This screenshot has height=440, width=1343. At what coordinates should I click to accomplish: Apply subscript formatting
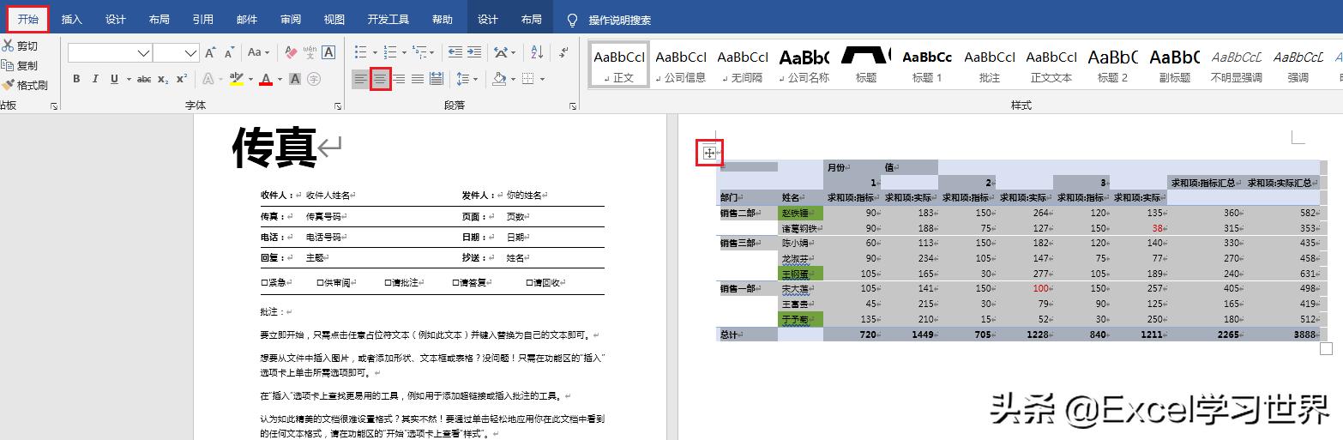pyautogui.click(x=163, y=79)
